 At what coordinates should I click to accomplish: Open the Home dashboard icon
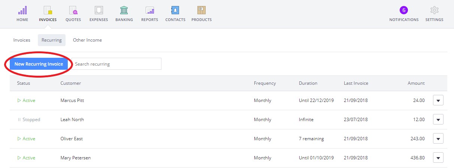[x=22, y=10]
